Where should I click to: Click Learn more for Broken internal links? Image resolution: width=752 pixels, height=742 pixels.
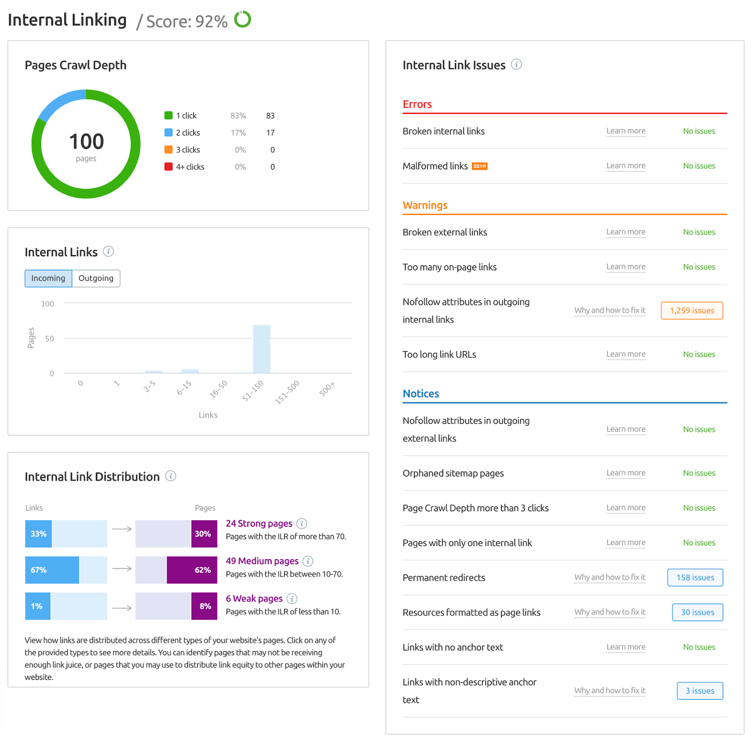coord(626,131)
